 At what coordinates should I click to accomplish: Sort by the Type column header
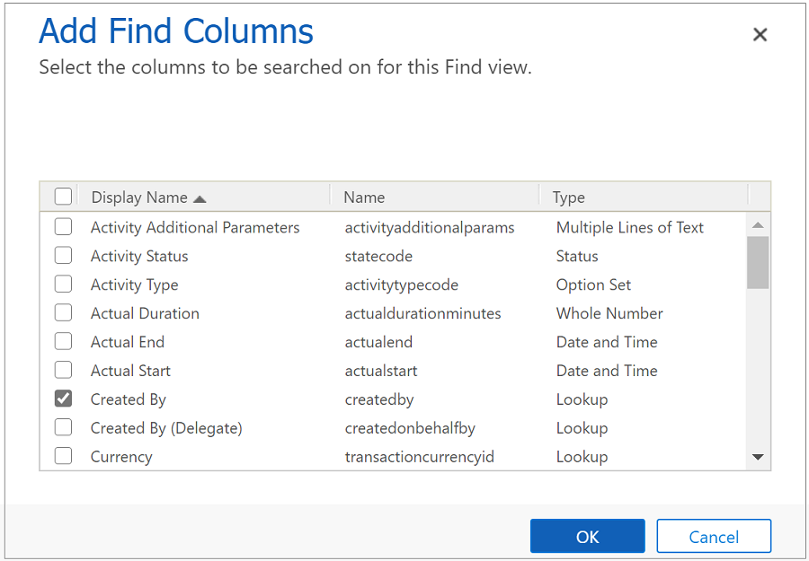point(569,197)
